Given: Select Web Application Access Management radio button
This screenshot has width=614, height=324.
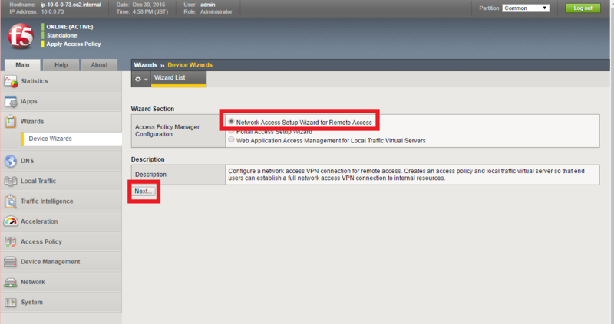Looking at the screenshot, I should click(231, 140).
